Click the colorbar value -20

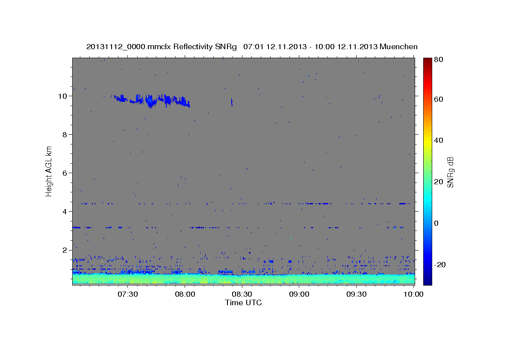(x=440, y=265)
